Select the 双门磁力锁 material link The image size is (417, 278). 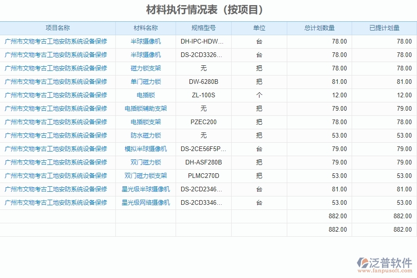pos(145,162)
